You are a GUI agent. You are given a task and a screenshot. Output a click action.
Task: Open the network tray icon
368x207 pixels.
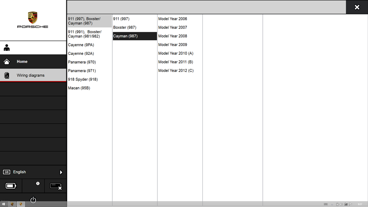pyautogui.click(x=346, y=204)
